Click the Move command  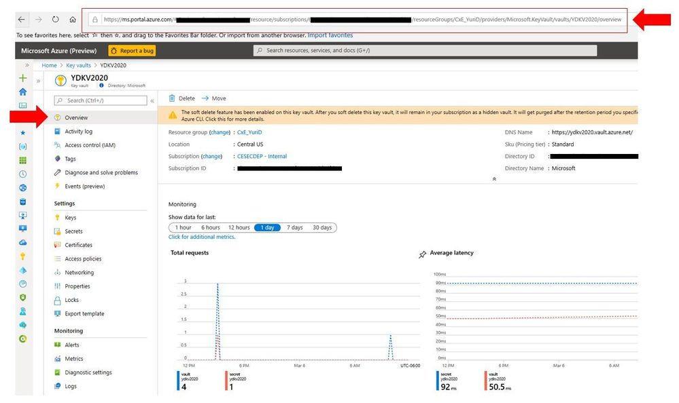213,98
